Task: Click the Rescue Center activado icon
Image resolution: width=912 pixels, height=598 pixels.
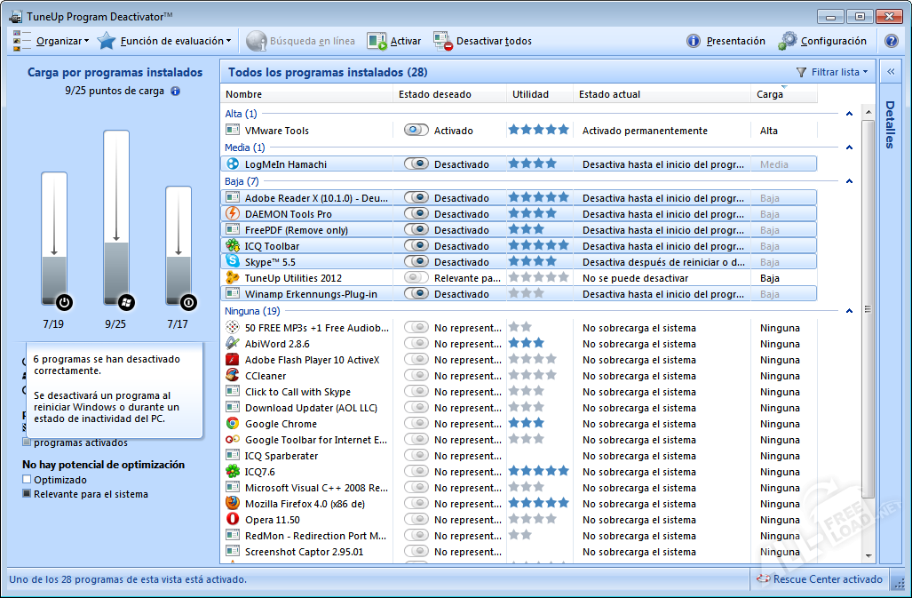Action: (x=763, y=579)
